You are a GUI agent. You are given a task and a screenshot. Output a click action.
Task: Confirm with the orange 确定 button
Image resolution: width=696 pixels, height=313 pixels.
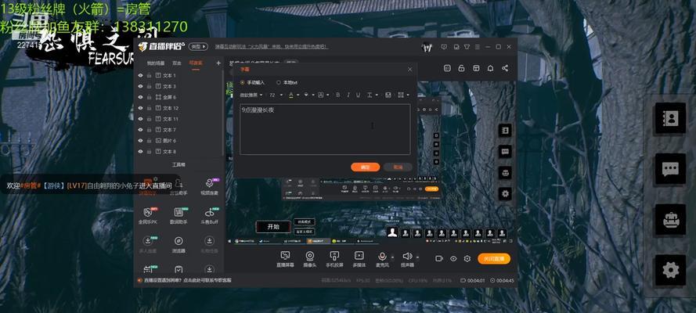click(366, 167)
